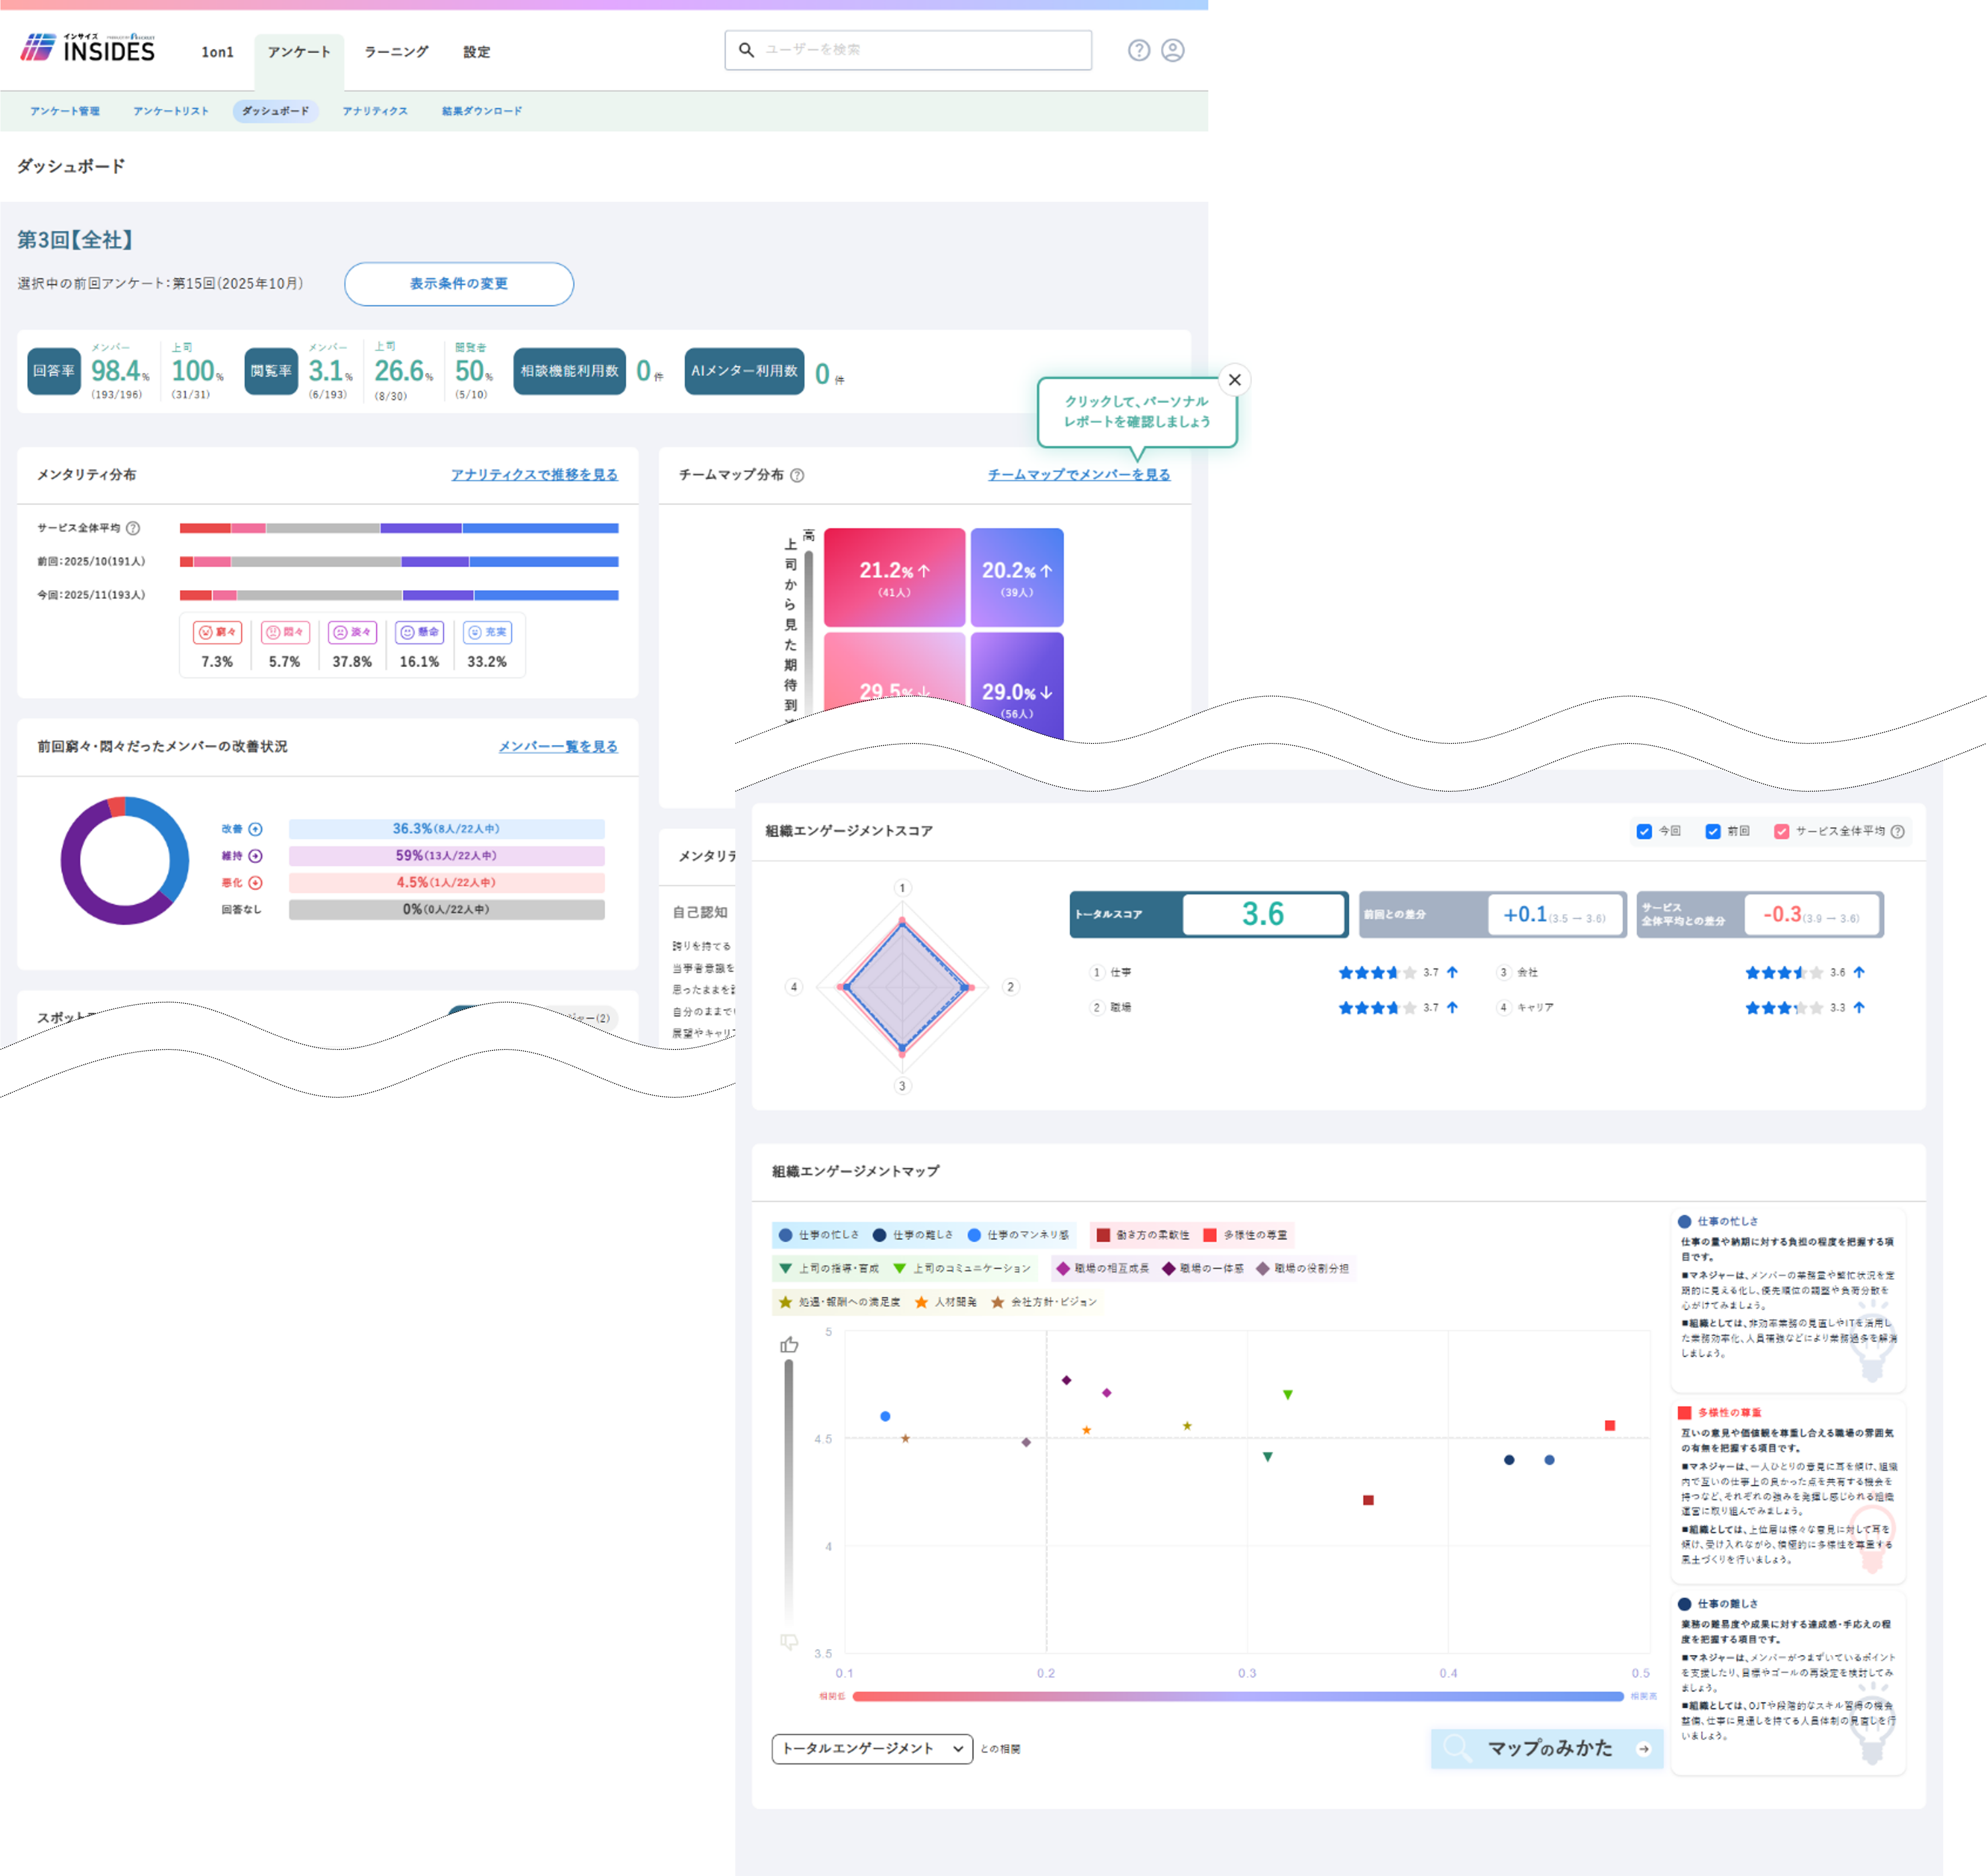Toggle 働き方の柔軟性 legend item
1987x1876 pixels.
coord(1143,1236)
